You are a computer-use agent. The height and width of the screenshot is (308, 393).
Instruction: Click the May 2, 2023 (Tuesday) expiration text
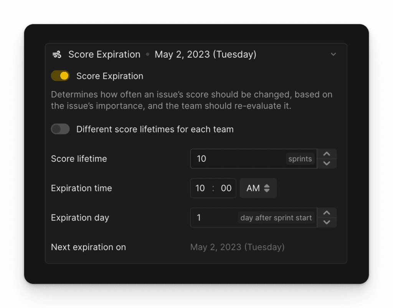coord(237,247)
